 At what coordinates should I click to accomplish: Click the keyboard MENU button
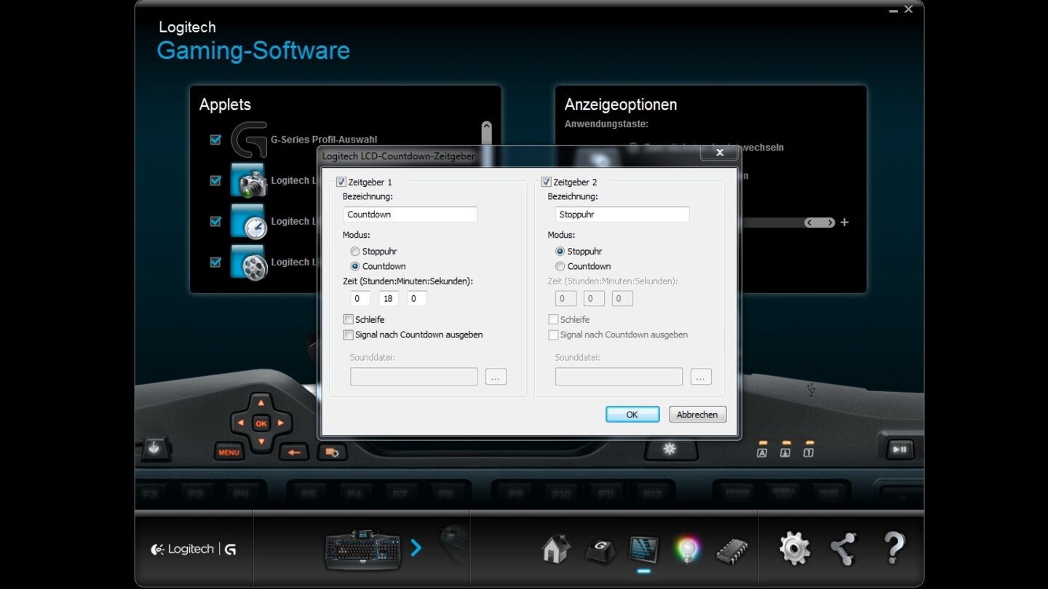(229, 452)
